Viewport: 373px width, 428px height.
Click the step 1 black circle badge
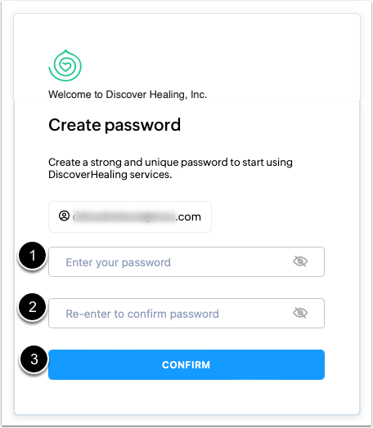point(32,256)
